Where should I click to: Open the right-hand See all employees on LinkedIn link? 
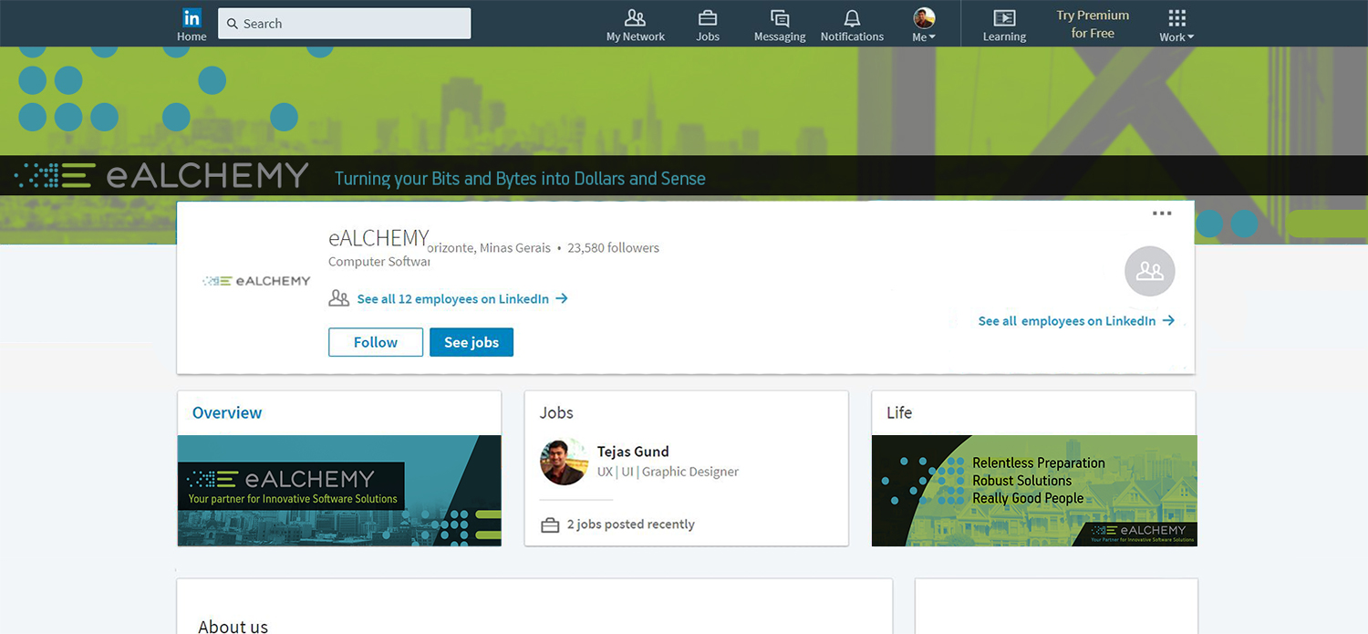click(x=1076, y=321)
